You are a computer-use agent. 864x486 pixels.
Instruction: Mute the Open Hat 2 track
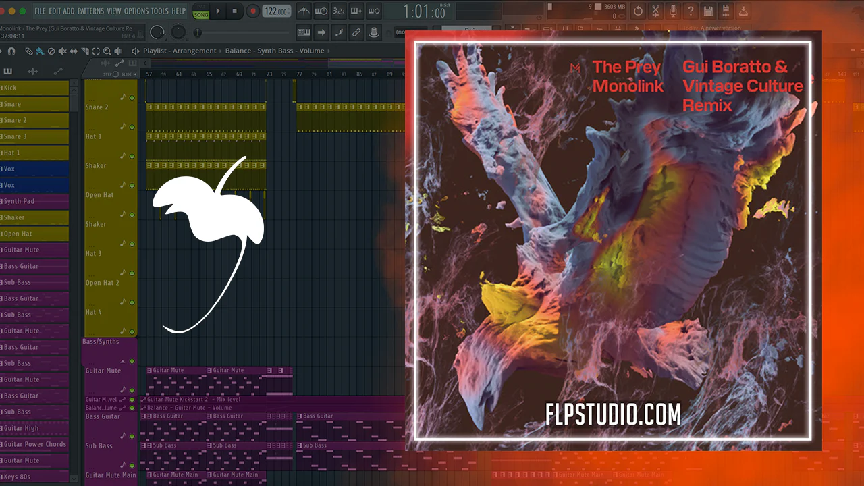click(x=132, y=302)
